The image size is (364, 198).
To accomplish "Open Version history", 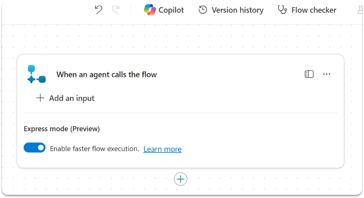I will click(x=231, y=10).
